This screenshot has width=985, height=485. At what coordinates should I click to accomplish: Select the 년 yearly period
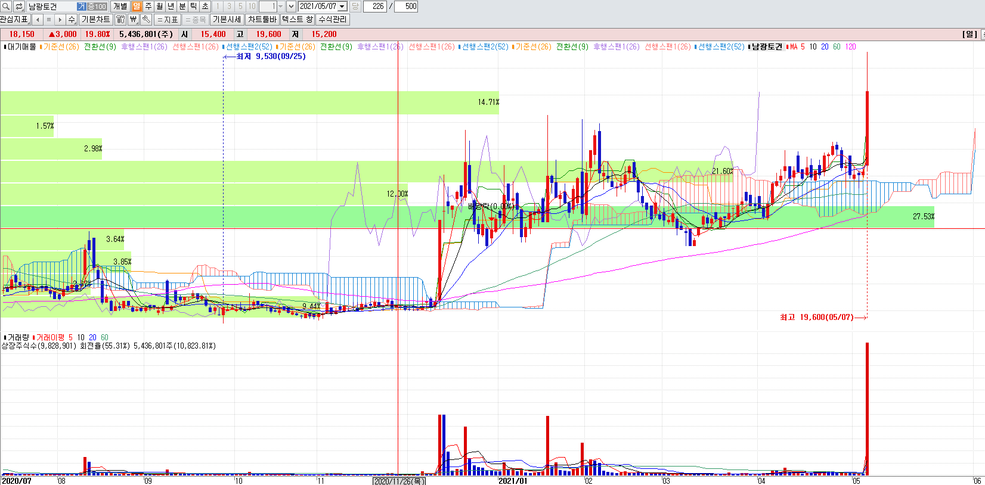click(x=171, y=6)
